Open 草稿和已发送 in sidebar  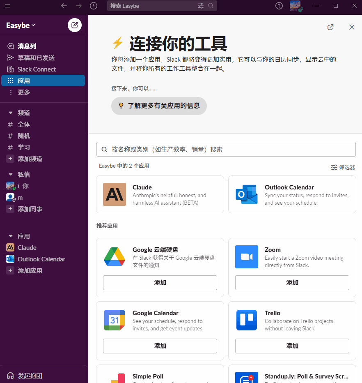point(43,58)
